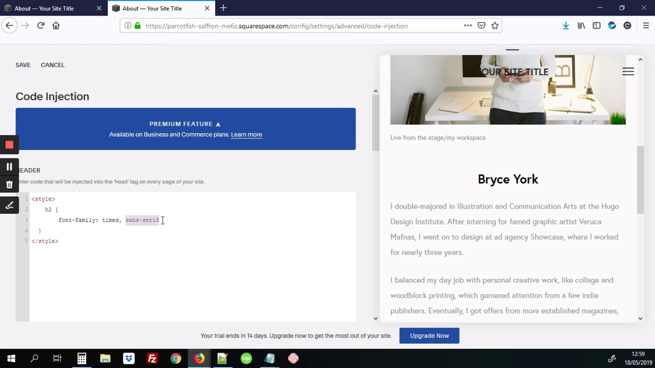This screenshot has width=655, height=368.
Task: Pause the screen recording
Action: tap(9, 167)
